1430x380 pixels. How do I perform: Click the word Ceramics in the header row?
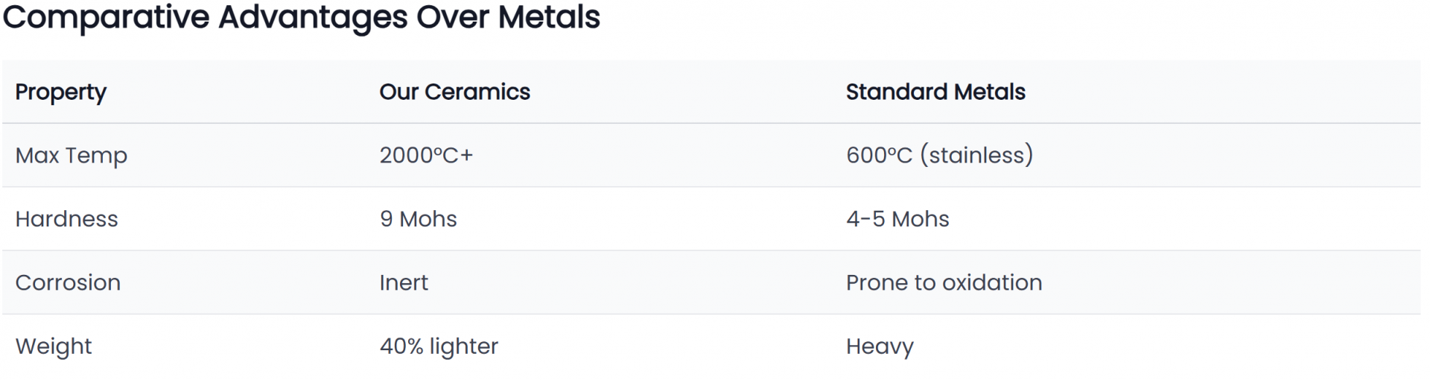477,92
